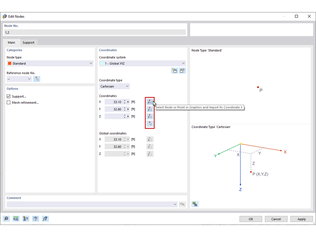Click X coordinate spinner arrows
Image resolution: width=316 pixels, height=237 pixels.
pos(125,102)
